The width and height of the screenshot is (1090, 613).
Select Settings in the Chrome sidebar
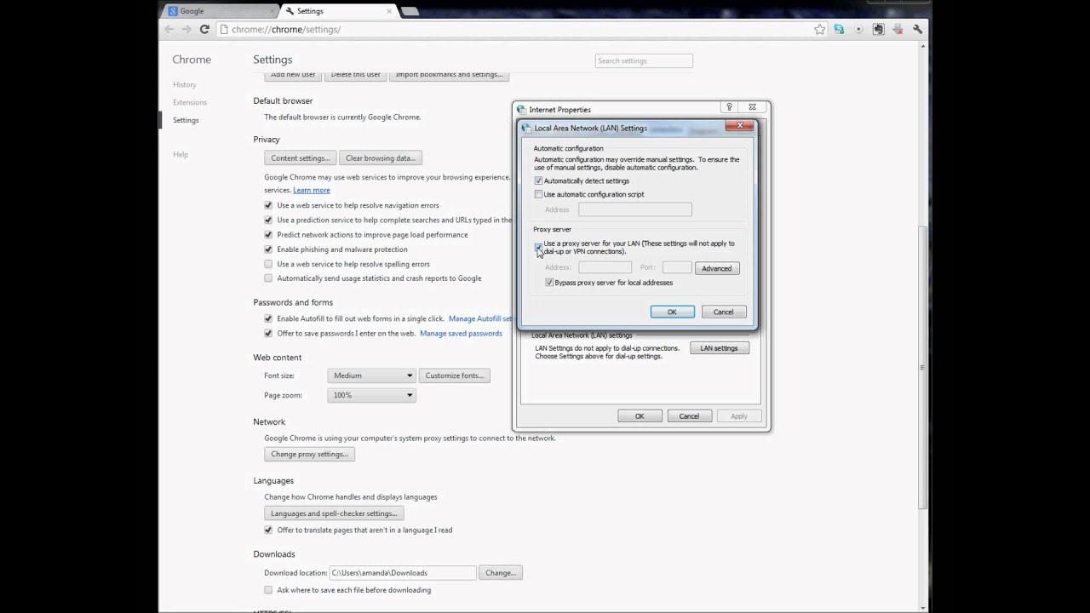coord(186,120)
